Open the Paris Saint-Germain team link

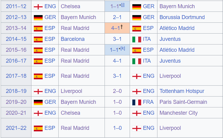pos(183,102)
